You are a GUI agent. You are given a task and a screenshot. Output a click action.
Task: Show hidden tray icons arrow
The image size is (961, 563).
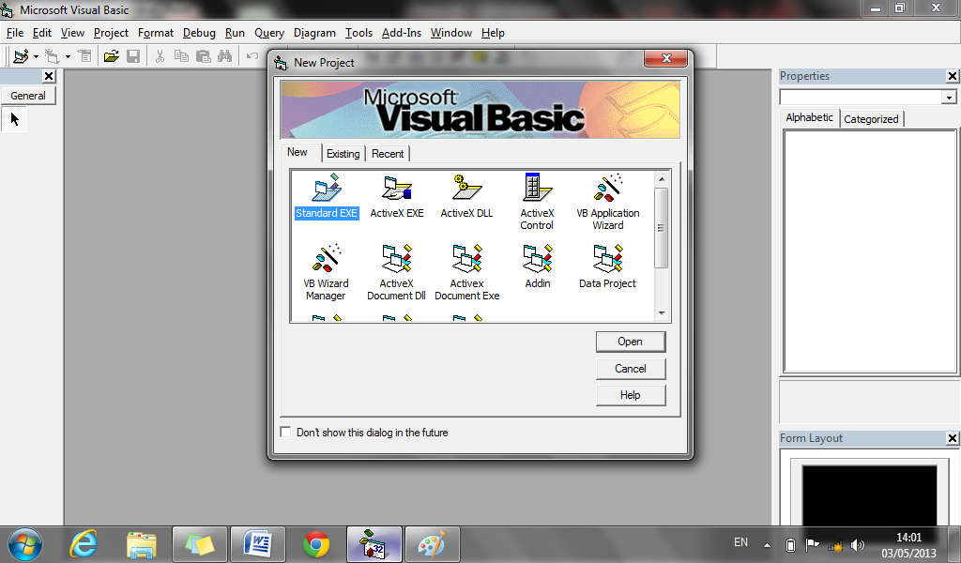[x=767, y=544]
